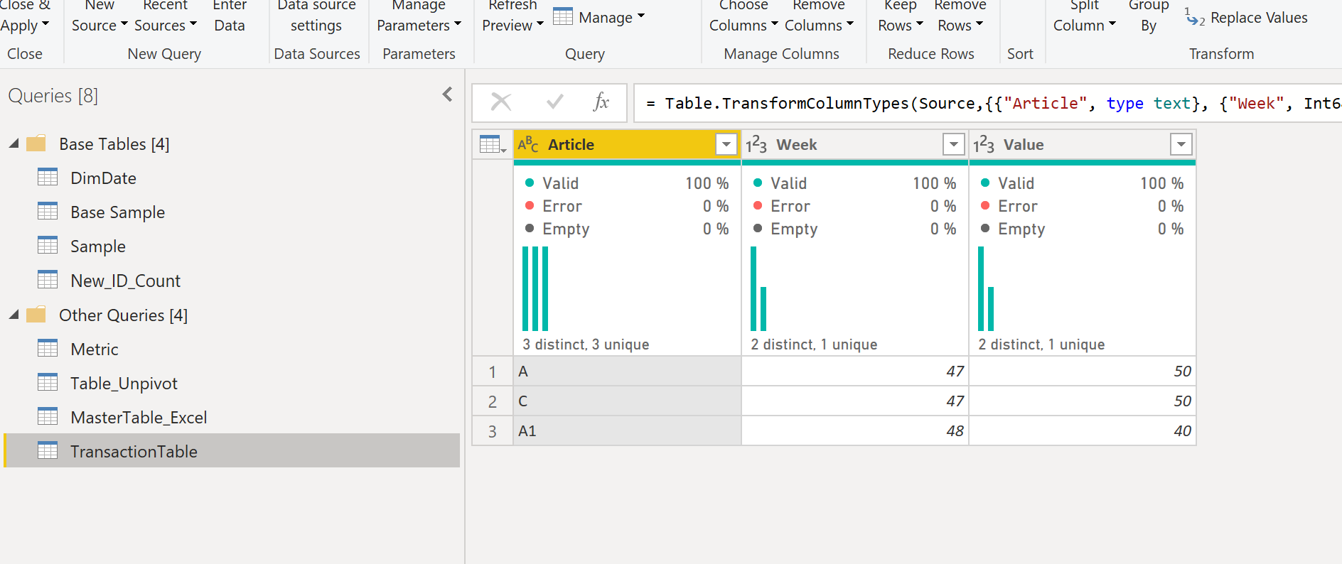Collapse the Base Tables folder group
1342x564 pixels.
pyautogui.click(x=14, y=143)
